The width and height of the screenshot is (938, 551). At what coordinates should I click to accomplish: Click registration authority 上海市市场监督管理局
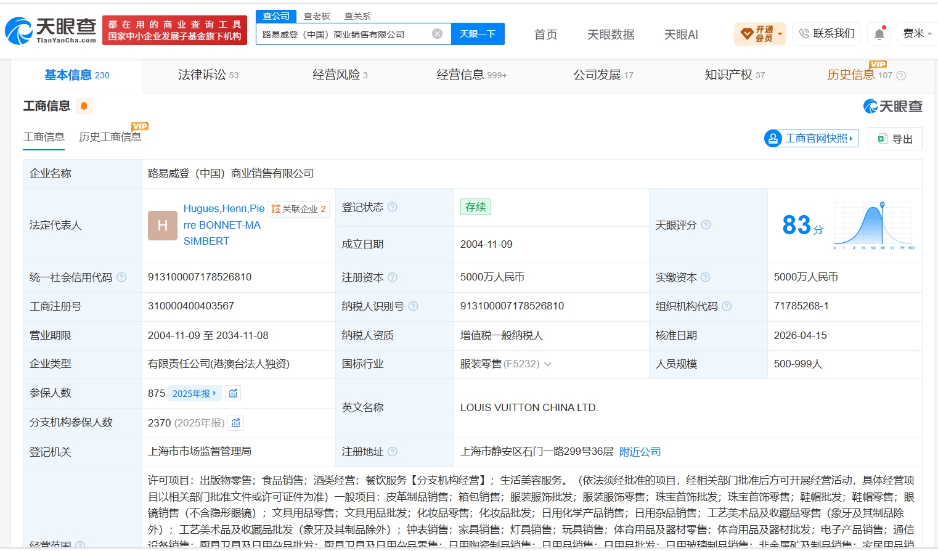[200, 452]
